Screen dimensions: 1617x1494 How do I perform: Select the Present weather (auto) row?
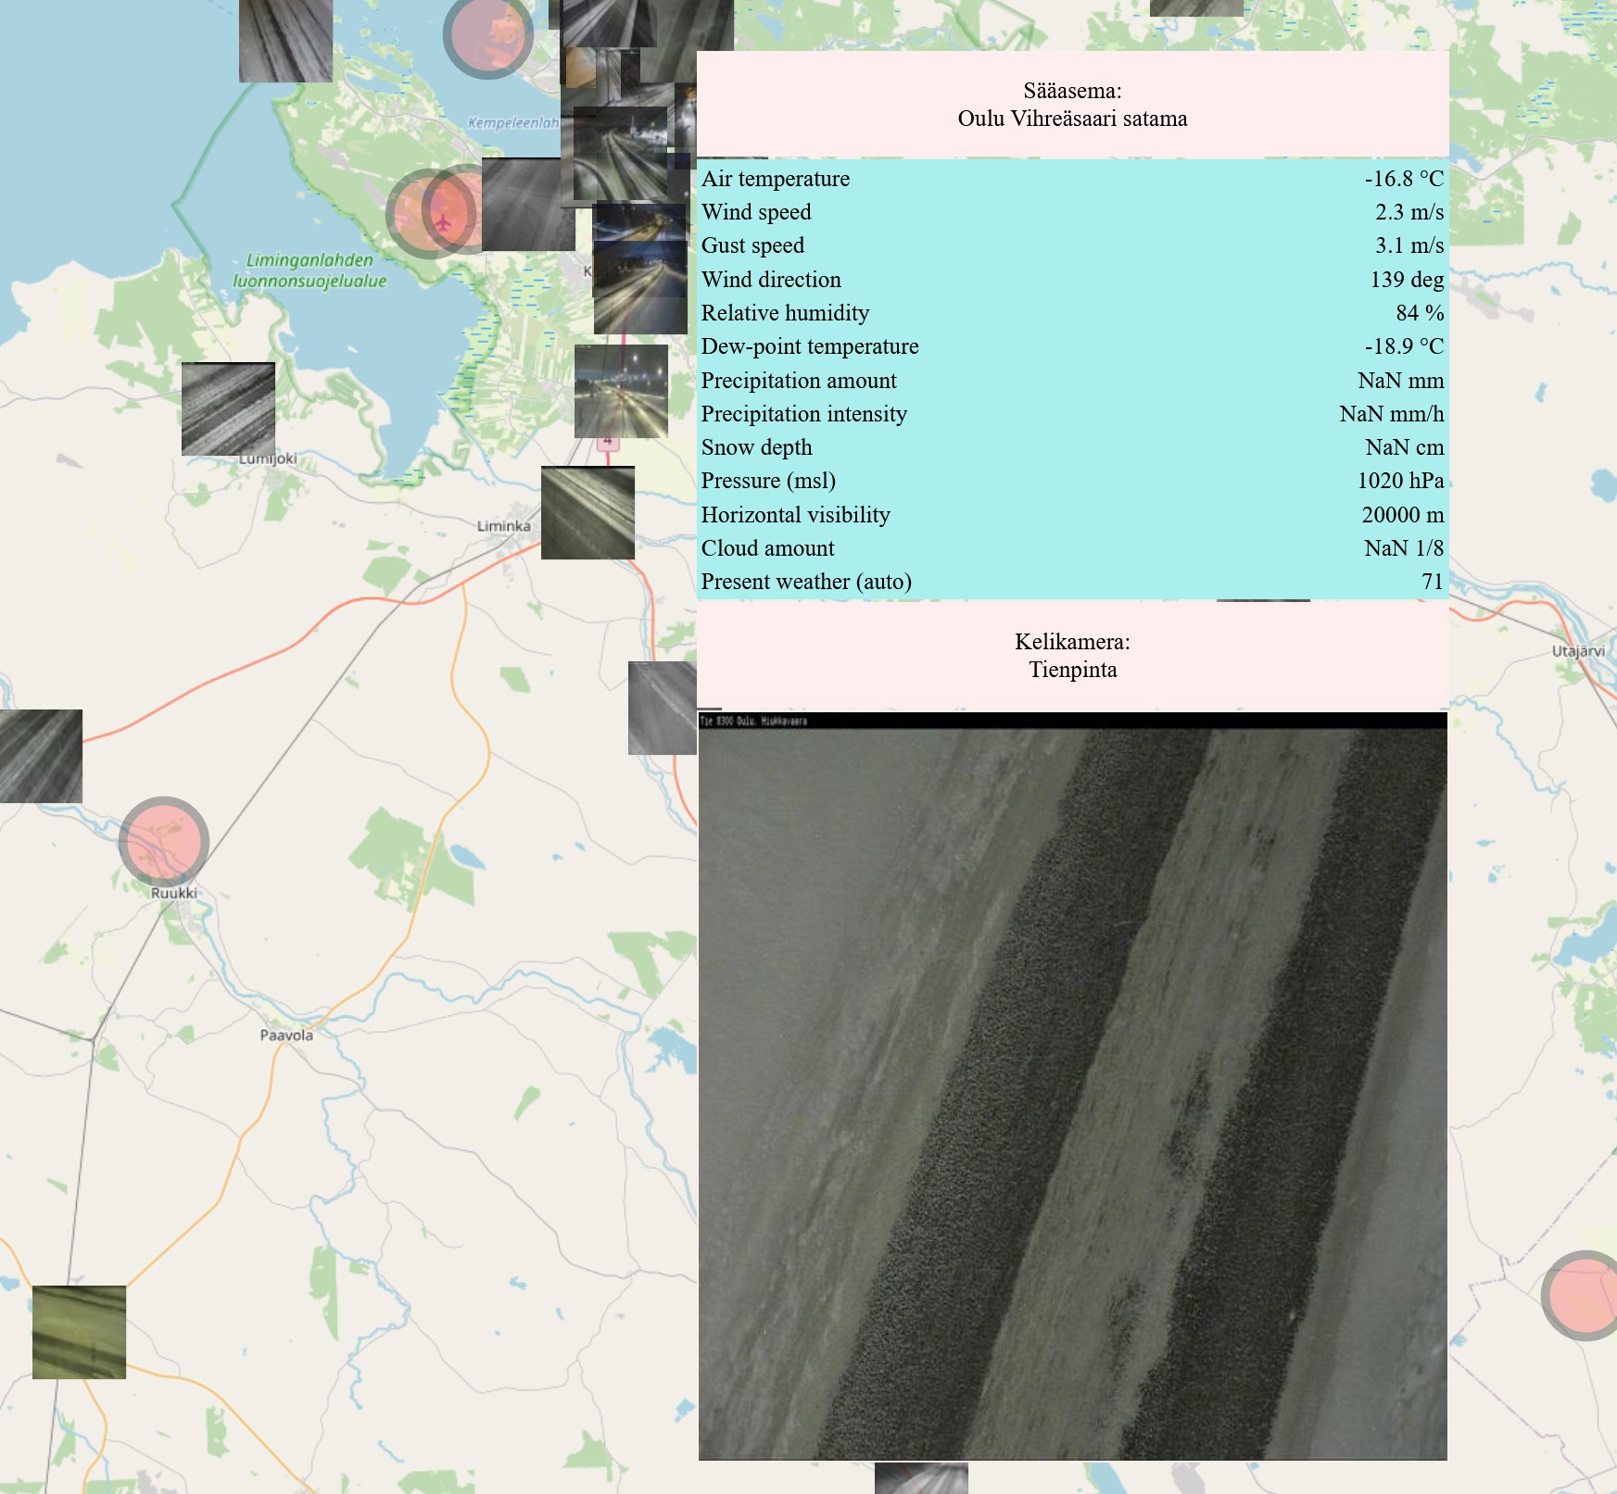tap(1072, 582)
